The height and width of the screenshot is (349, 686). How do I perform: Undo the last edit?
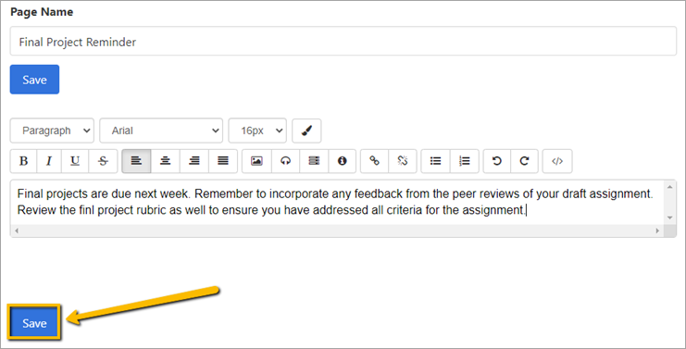tap(496, 161)
